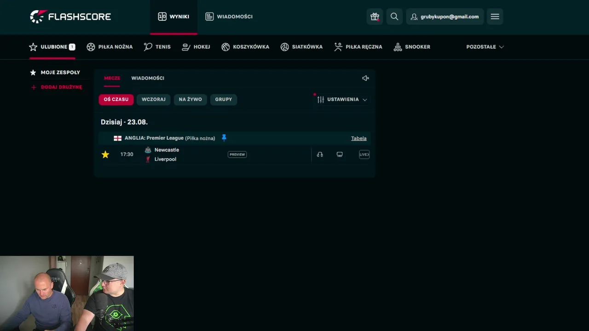This screenshot has width=589, height=331.
Task: Open the Tabela standings link
Action: [359, 138]
